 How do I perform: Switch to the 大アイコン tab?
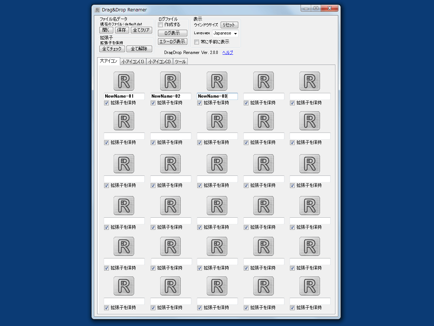(x=108, y=61)
